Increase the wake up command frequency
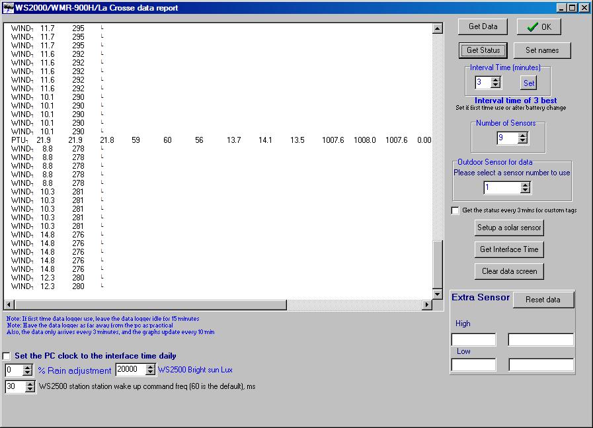 [30, 384]
